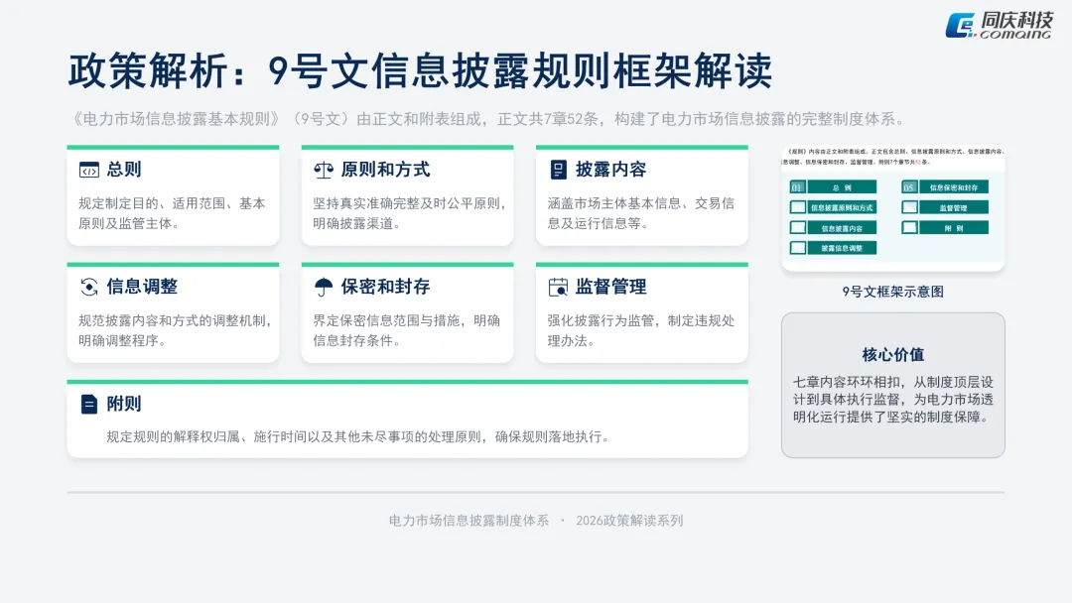Click the green accent bar above the 总则 card
Screen dimensions: 1072x603
tap(173, 147)
